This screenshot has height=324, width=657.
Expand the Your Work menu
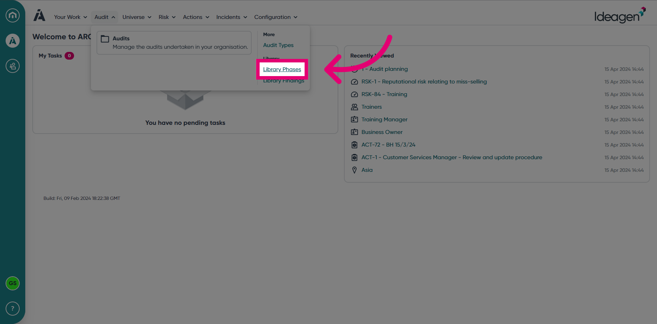click(71, 17)
